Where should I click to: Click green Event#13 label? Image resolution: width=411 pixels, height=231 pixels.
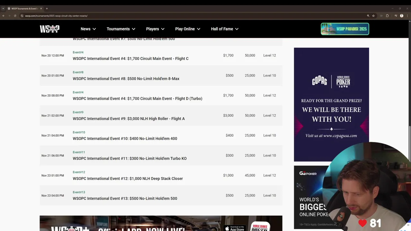[79, 192]
